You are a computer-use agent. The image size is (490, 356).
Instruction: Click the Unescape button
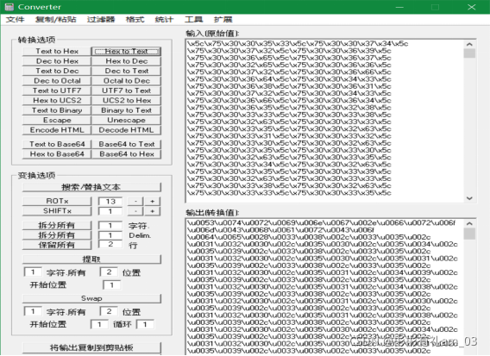(126, 120)
